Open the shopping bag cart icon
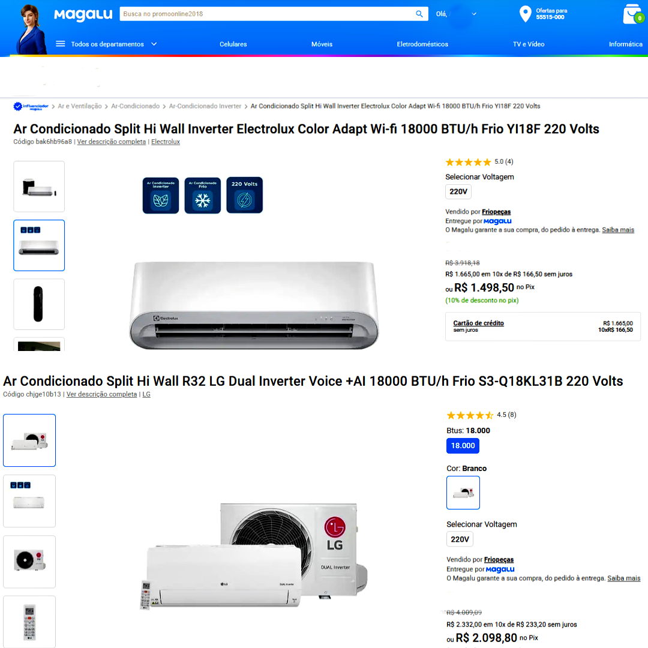648x648 pixels. coord(634,14)
